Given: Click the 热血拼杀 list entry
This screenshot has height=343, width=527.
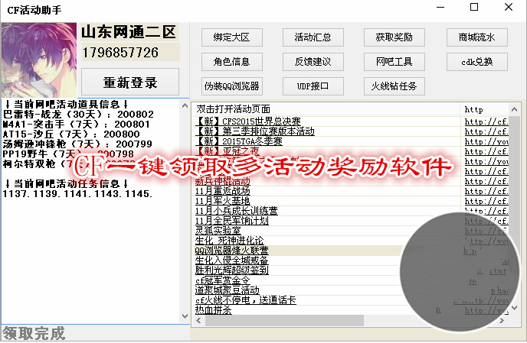Looking at the screenshot, I should point(214,310).
